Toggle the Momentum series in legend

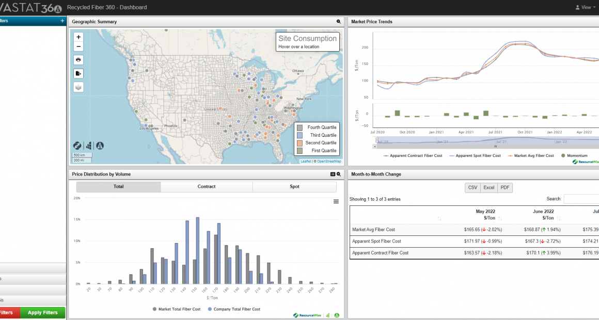click(x=576, y=155)
